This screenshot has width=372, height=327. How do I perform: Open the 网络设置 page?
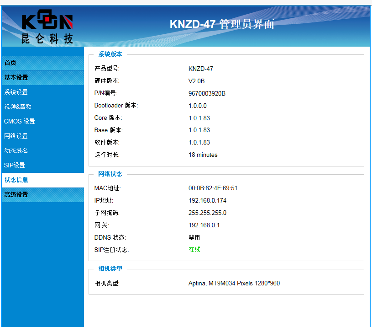[16, 136]
